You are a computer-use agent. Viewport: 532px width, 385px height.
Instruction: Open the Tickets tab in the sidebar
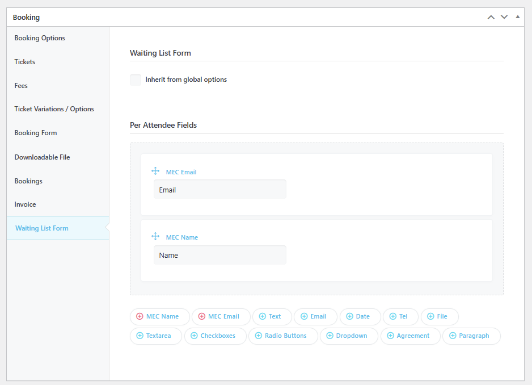pyautogui.click(x=25, y=62)
